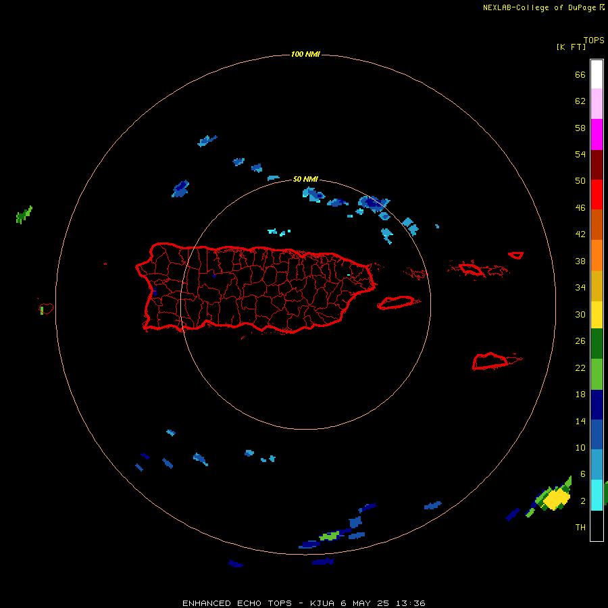The height and width of the screenshot is (608, 608).
Task: Click the legend value "42"
Action: point(580,234)
